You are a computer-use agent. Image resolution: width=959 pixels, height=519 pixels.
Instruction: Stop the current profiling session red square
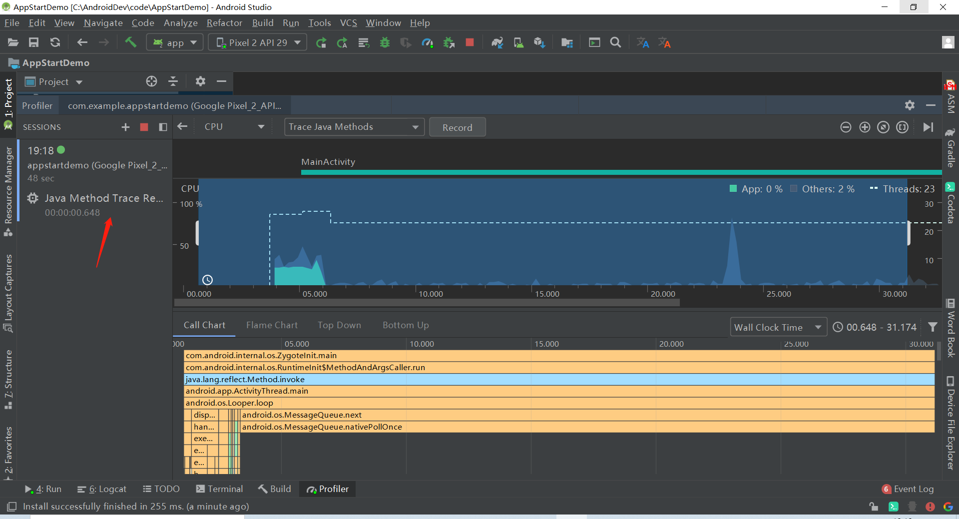pyautogui.click(x=144, y=127)
